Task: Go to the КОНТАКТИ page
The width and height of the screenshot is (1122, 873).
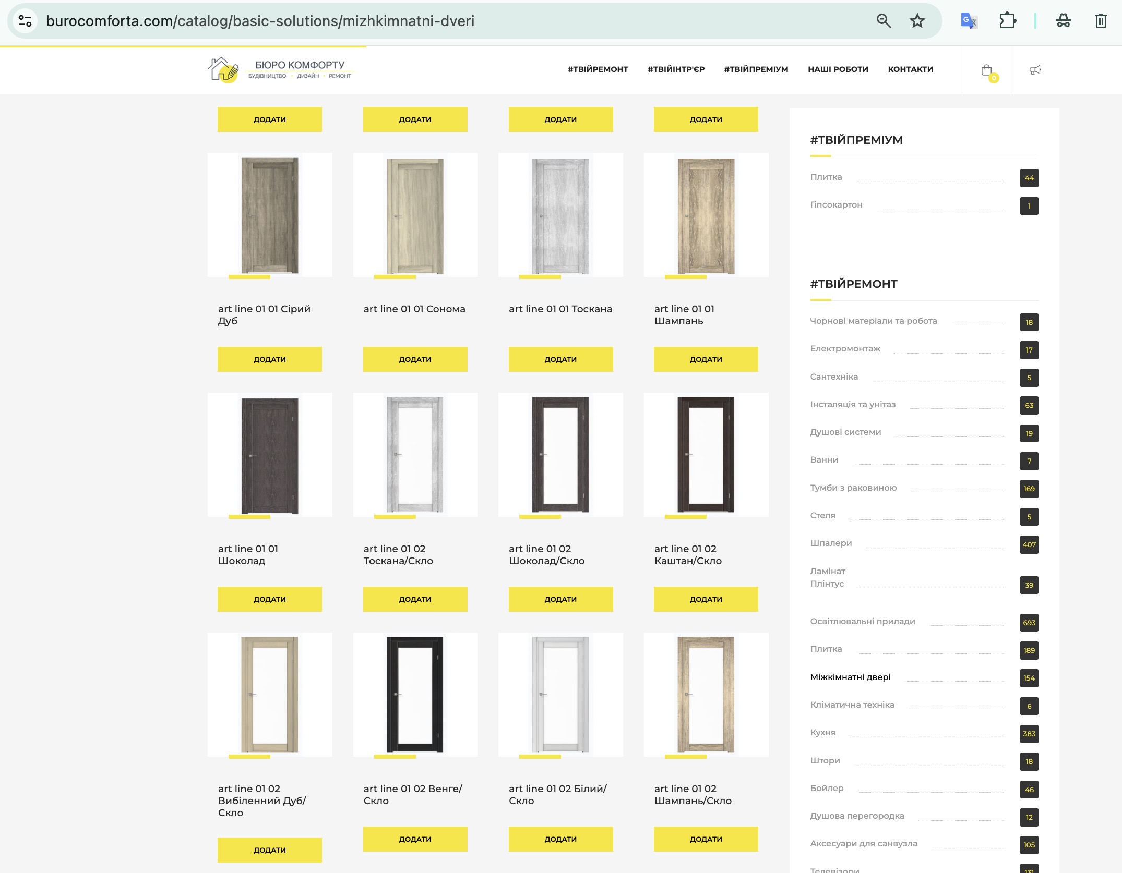Action: tap(910, 69)
